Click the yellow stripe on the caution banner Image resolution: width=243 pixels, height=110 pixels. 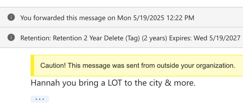coord(32,65)
